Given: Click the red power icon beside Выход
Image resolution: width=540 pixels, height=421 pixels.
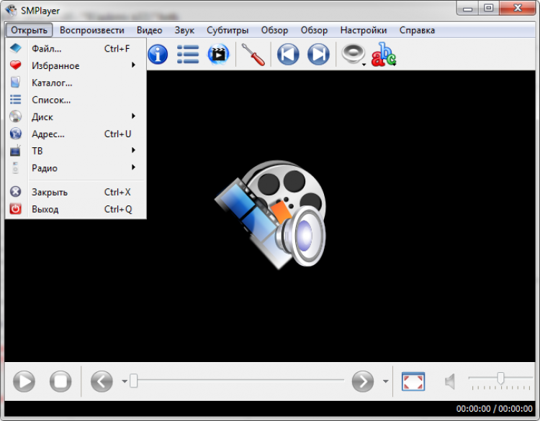Looking at the screenshot, I should (x=16, y=208).
